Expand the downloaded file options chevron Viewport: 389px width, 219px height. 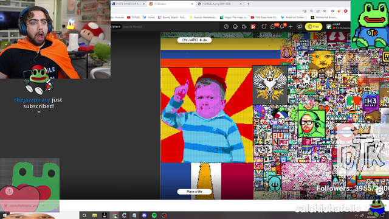43,206
